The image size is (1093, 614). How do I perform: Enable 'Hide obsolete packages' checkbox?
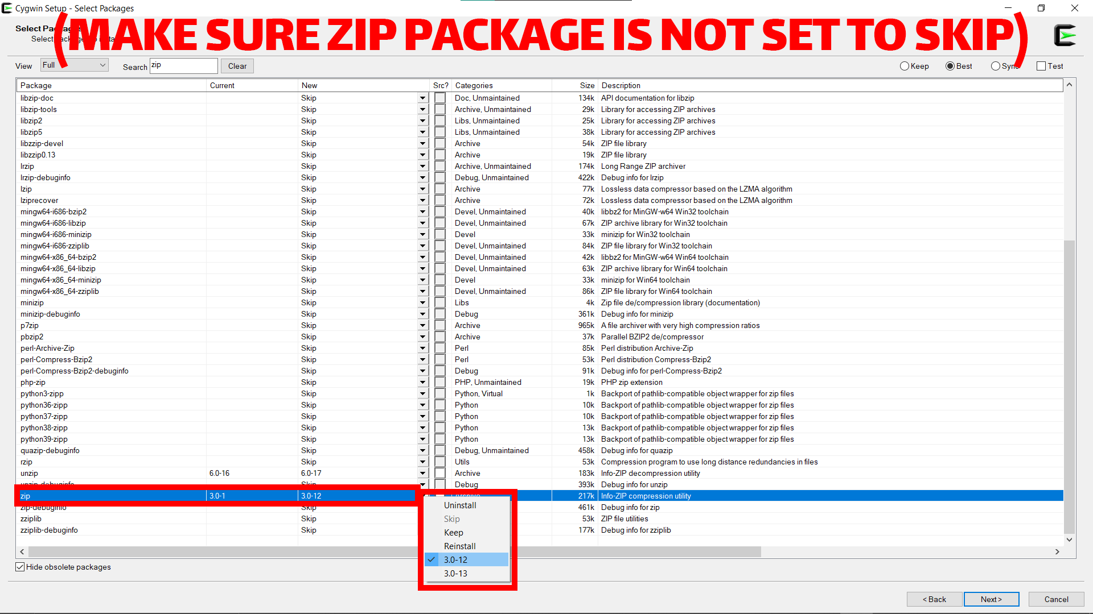tap(19, 566)
